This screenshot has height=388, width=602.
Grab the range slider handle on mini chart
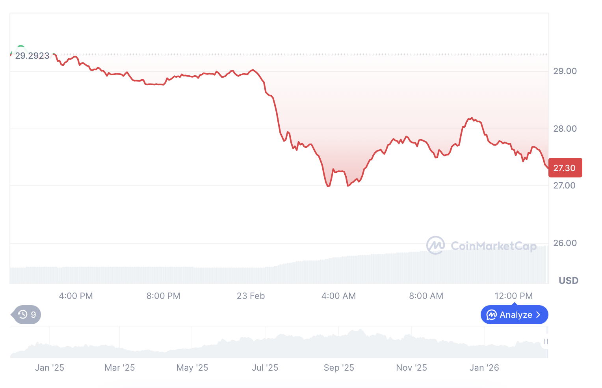(x=546, y=341)
